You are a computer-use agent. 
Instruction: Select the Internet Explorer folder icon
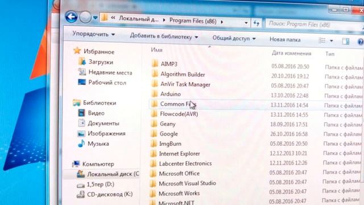[154, 153]
